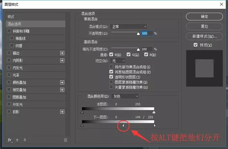Select 样式 in the left list

[x=36, y=17]
